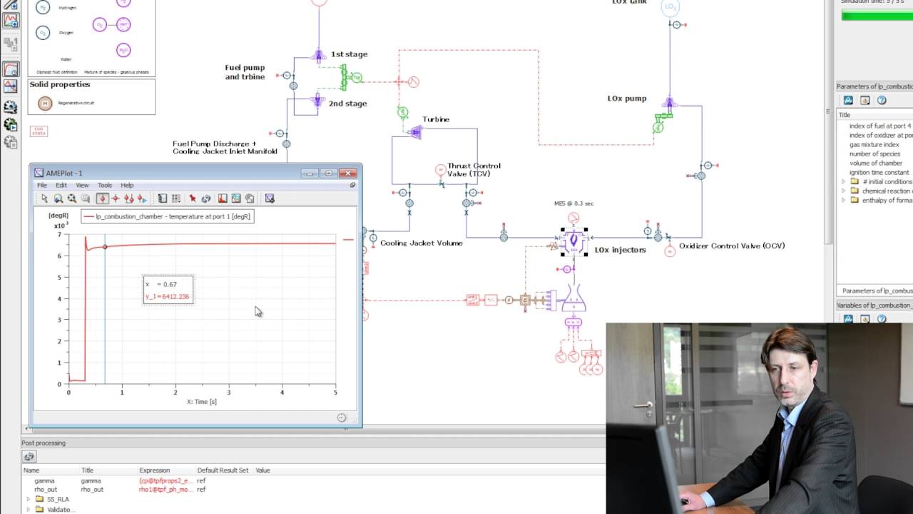The image size is (913, 514).
Task: Expand the '# initial conditions' parameter folder
Action: pos(843,181)
